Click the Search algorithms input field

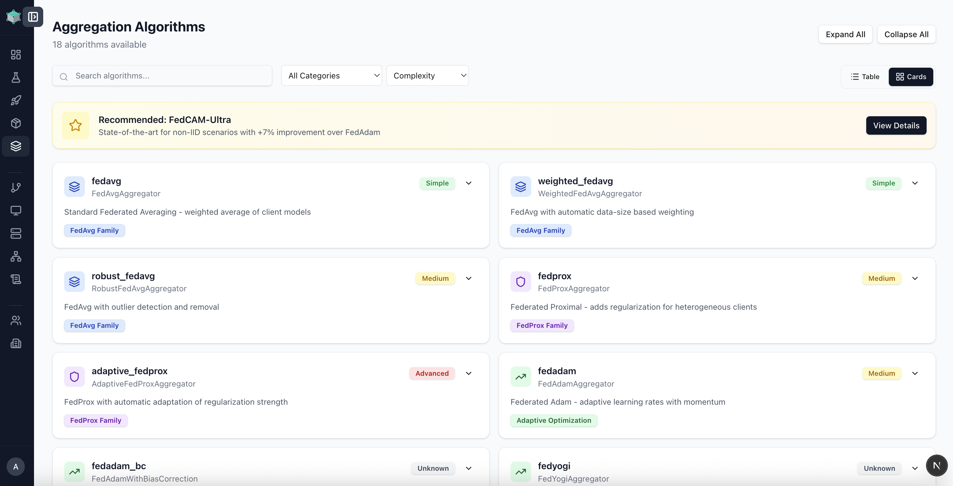(x=170, y=76)
